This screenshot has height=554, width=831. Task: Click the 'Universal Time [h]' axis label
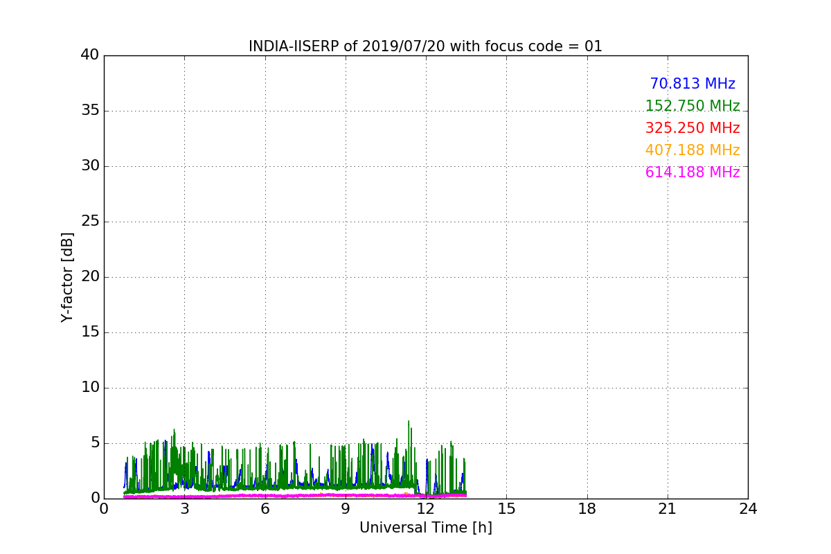pos(426,528)
